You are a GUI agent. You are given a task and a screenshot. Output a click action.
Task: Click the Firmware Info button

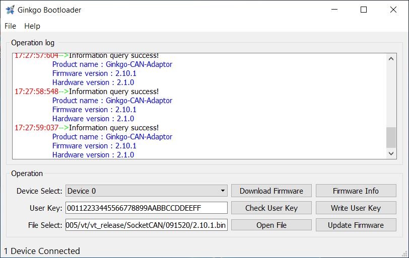[x=356, y=191]
